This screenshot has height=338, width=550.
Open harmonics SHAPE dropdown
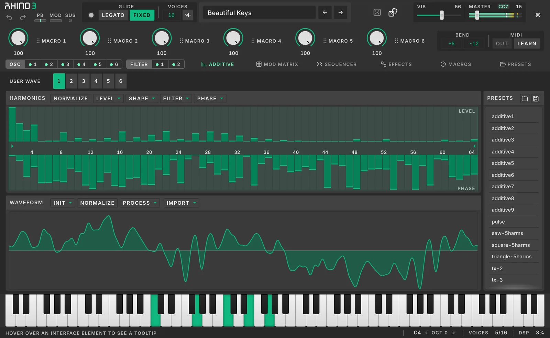(x=142, y=99)
